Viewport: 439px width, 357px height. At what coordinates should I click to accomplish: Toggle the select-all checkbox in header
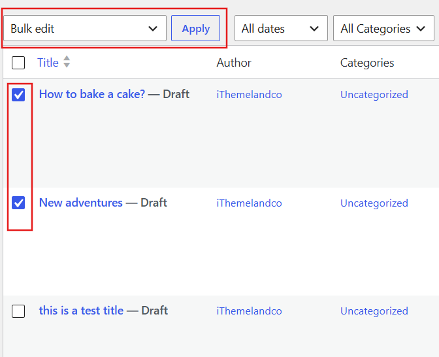point(18,63)
